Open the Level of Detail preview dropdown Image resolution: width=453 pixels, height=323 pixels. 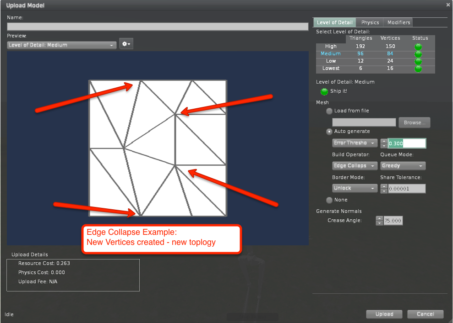tap(61, 45)
